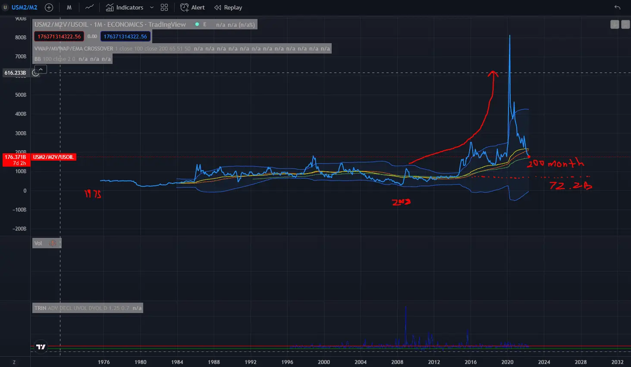
Task: Open the Alert creation dialog
Action: click(193, 7)
